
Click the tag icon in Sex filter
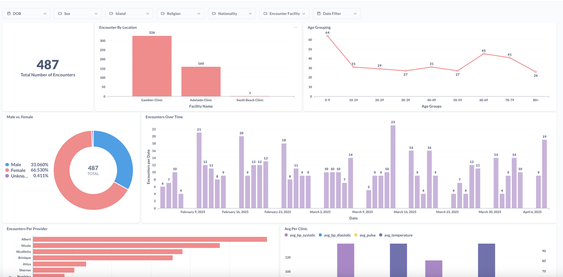(x=60, y=13)
